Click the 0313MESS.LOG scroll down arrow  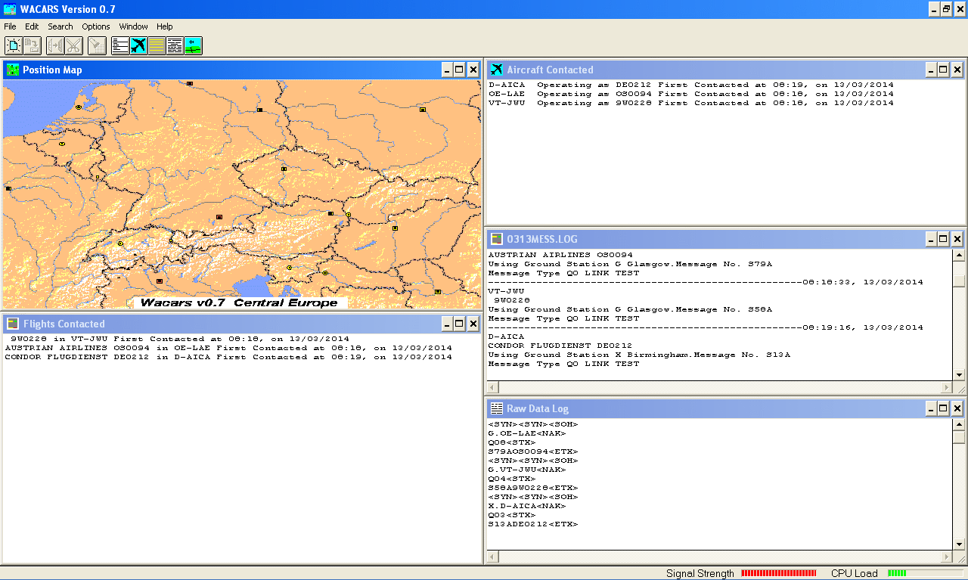(x=959, y=374)
